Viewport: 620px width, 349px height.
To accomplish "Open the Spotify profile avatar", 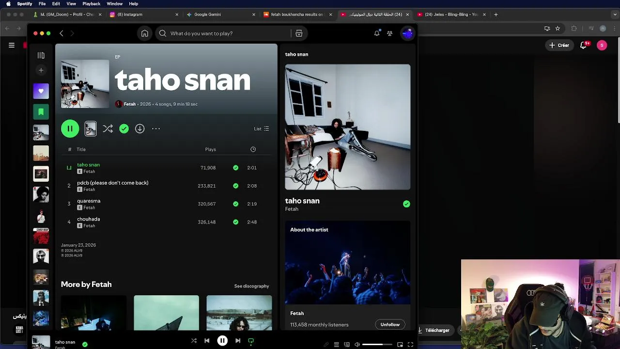I will pos(407,33).
